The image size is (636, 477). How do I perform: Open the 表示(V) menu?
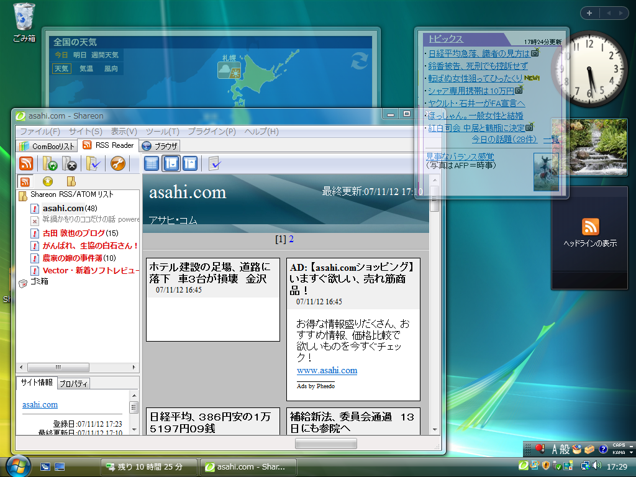124,132
